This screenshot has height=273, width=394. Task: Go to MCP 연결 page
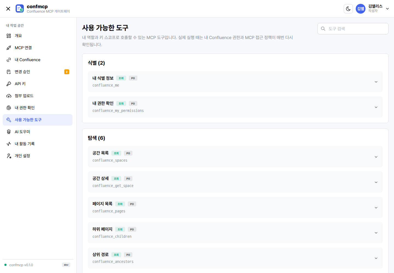(37, 48)
